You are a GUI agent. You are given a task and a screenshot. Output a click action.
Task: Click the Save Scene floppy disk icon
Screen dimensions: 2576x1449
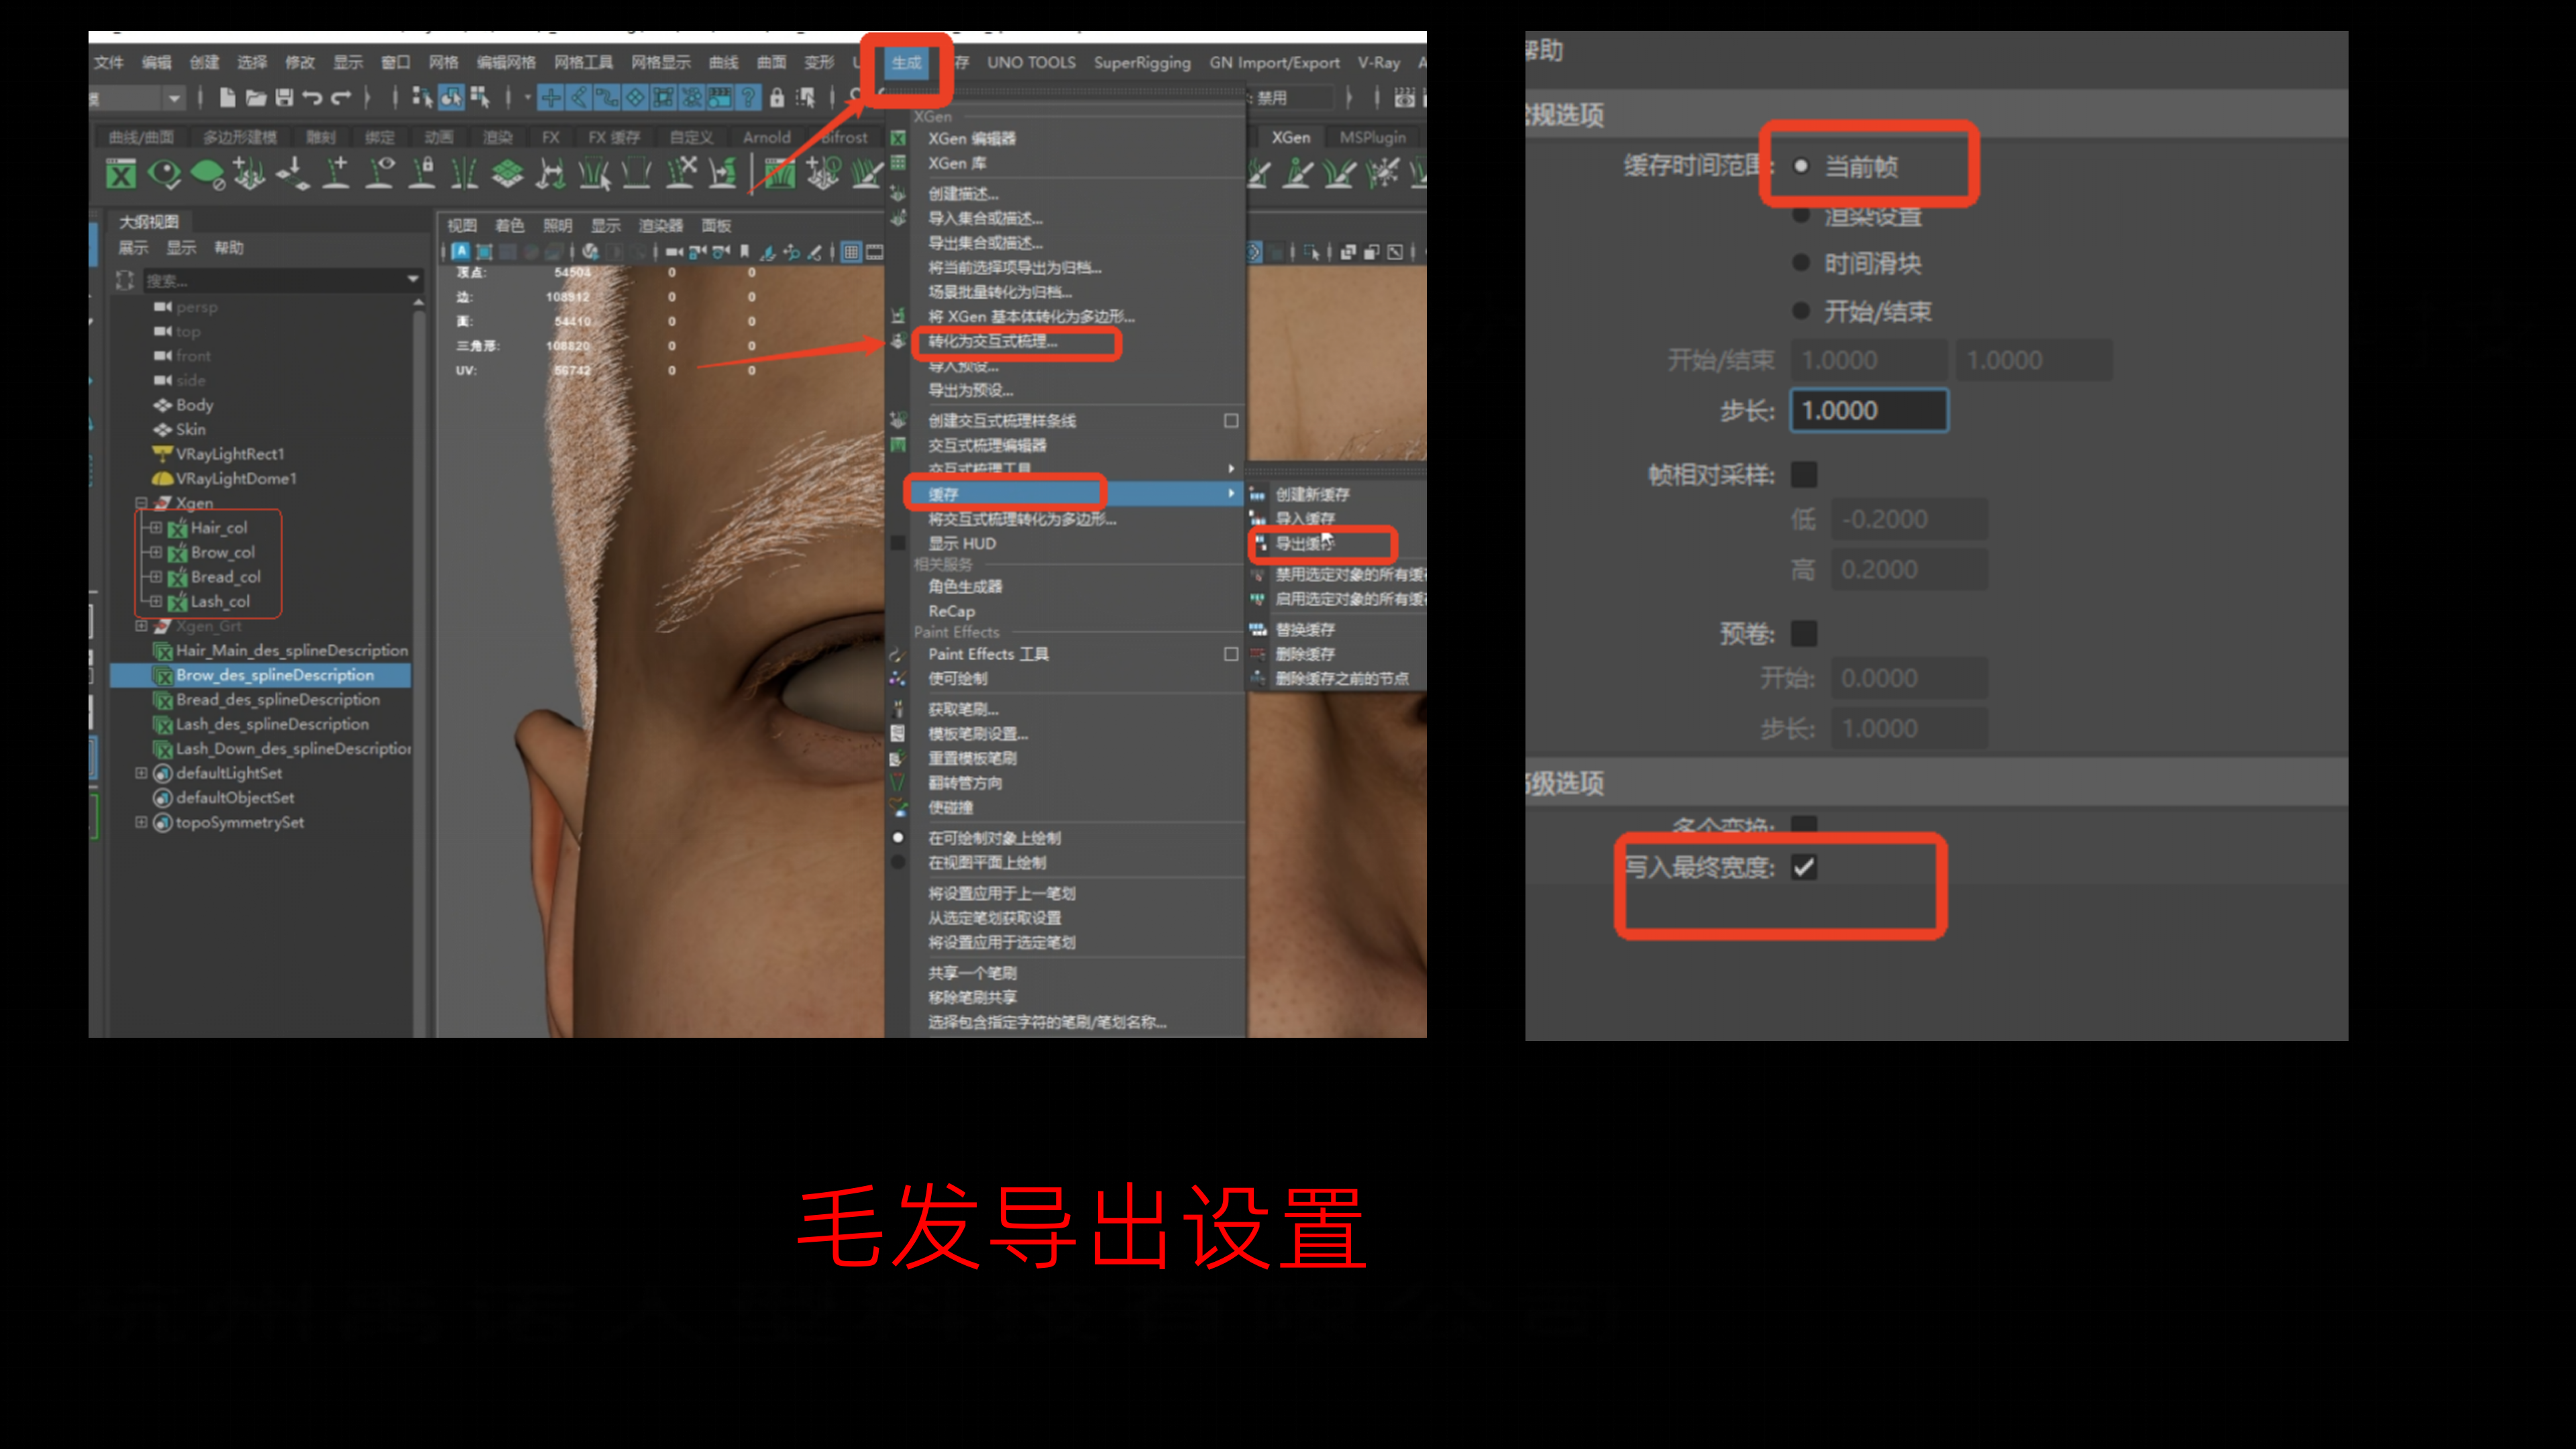(284, 97)
